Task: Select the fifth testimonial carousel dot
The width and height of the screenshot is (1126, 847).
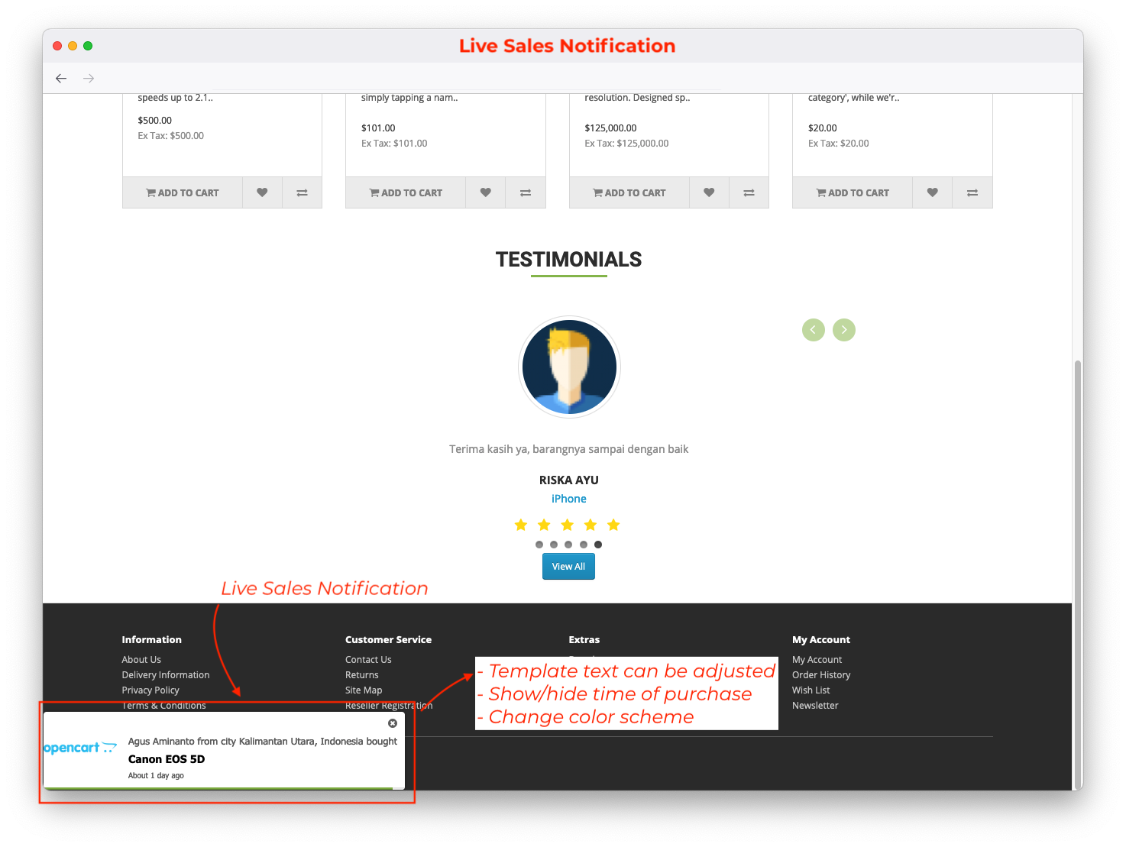Action: coord(598,545)
